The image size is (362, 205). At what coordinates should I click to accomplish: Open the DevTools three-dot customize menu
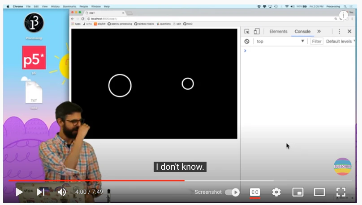(x=339, y=32)
